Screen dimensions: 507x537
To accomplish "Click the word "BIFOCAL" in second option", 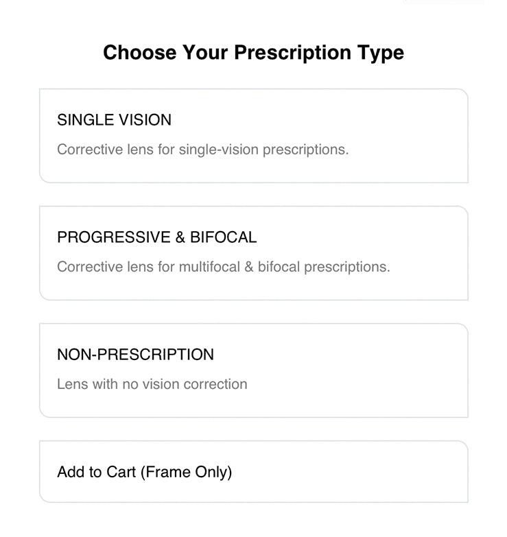I will (223, 237).
